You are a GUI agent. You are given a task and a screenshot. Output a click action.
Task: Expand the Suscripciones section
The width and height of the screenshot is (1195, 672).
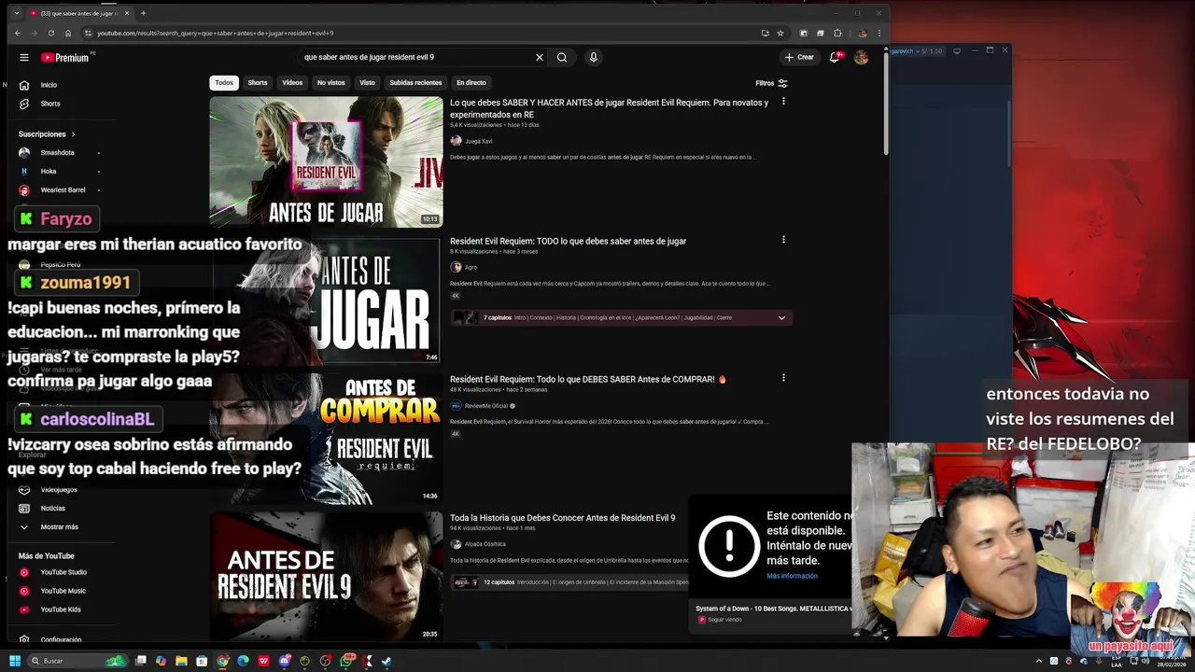point(47,134)
